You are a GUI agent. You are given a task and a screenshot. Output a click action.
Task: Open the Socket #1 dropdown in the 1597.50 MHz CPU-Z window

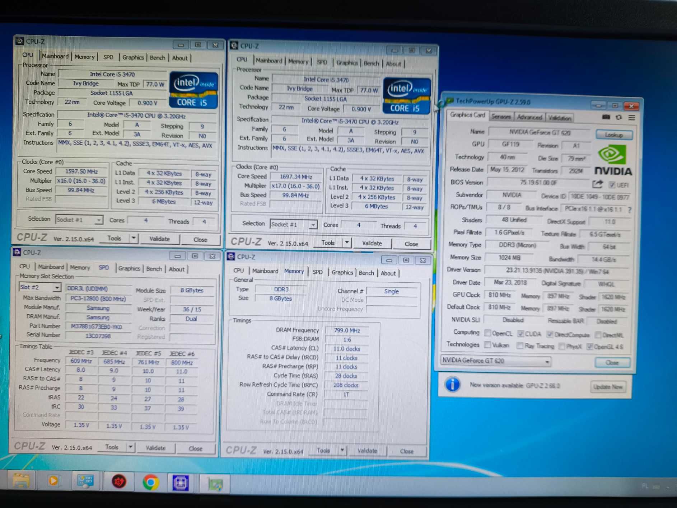[x=79, y=220]
